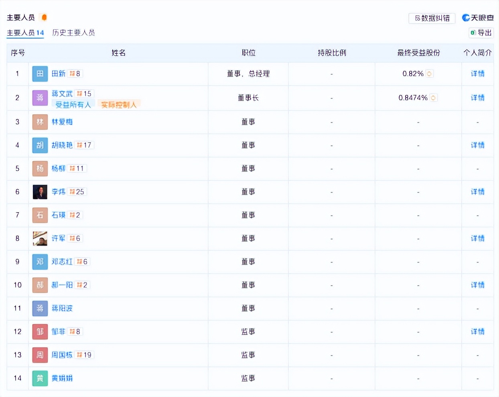Screen dimensions: 499x397
Task: Click 黄娟娟's green avatar icon
Action: (40, 378)
